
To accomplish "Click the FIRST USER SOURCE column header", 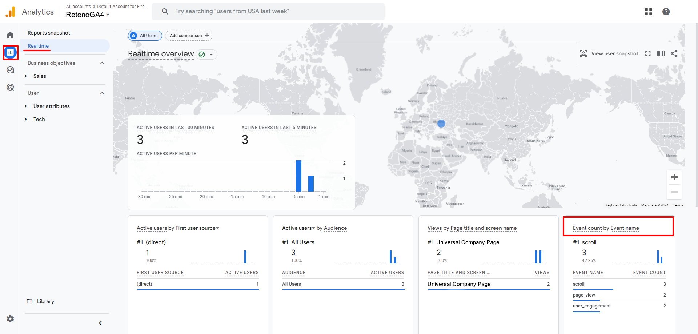I will pos(160,273).
